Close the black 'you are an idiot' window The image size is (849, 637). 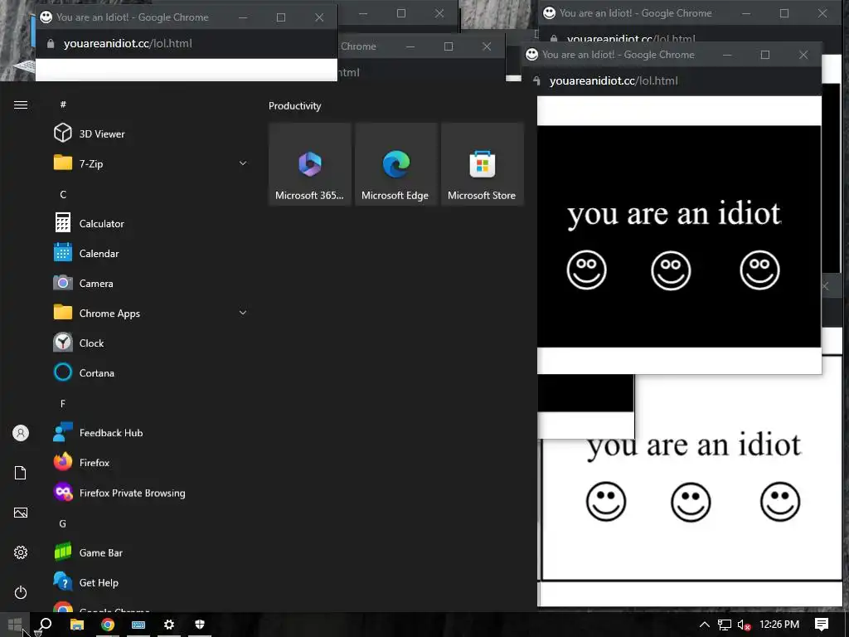click(803, 55)
